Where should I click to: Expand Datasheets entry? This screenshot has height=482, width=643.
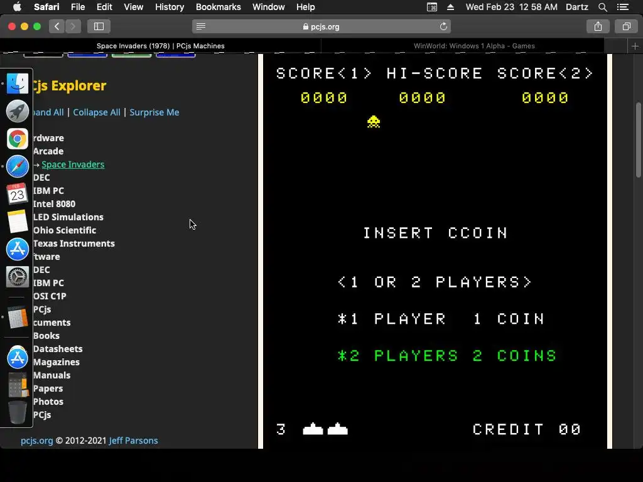(58, 349)
